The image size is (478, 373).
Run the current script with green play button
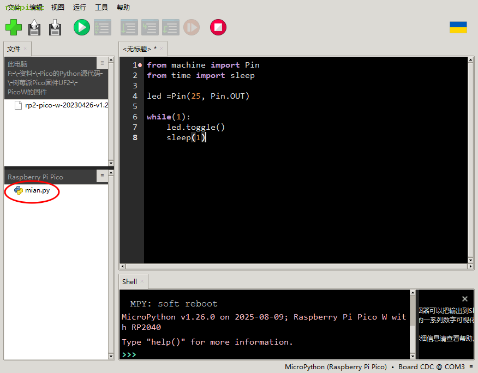coord(82,27)
